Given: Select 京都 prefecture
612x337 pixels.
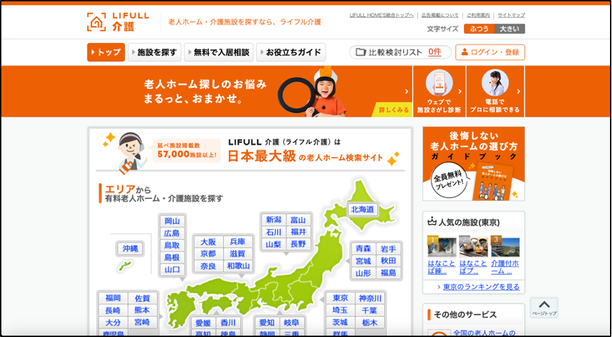Looking at the screenshot, I should click(208, 254).
